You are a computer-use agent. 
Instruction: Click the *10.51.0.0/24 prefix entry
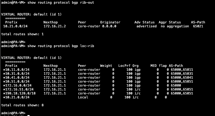(x=16, y=81)
